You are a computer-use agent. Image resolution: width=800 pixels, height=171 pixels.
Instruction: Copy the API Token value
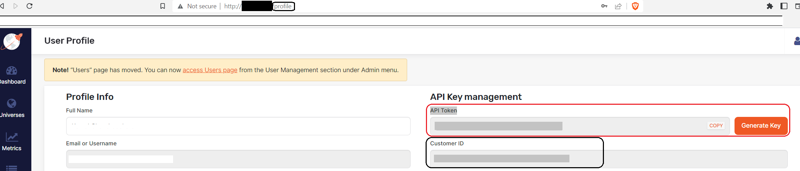click(716, 126)
